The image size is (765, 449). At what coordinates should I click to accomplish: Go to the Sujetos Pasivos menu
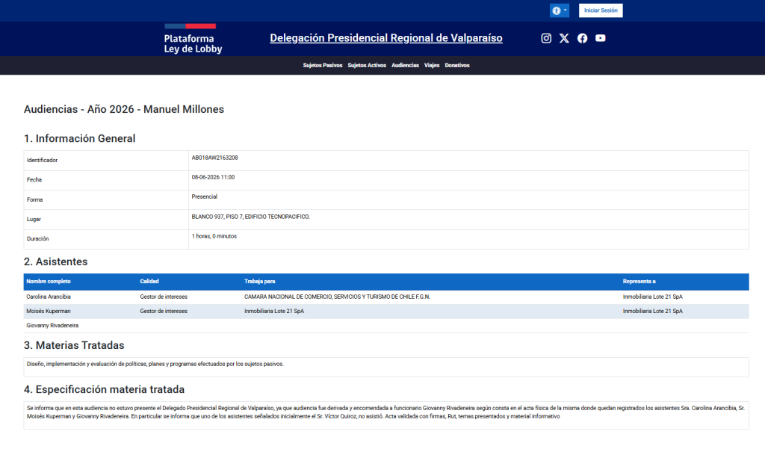(323, 66)
